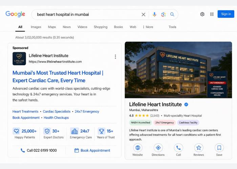Click the Mumbai, Maharashtra location text
The height and width of the screenshot is (169, 237).
[x=144, y=110]
